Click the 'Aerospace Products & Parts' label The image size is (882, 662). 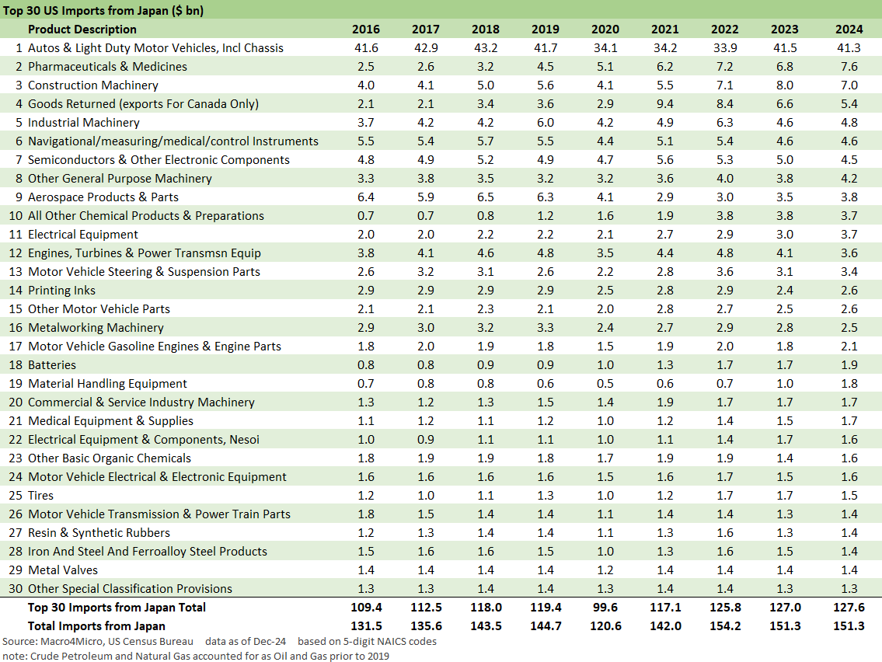[103, 197]
